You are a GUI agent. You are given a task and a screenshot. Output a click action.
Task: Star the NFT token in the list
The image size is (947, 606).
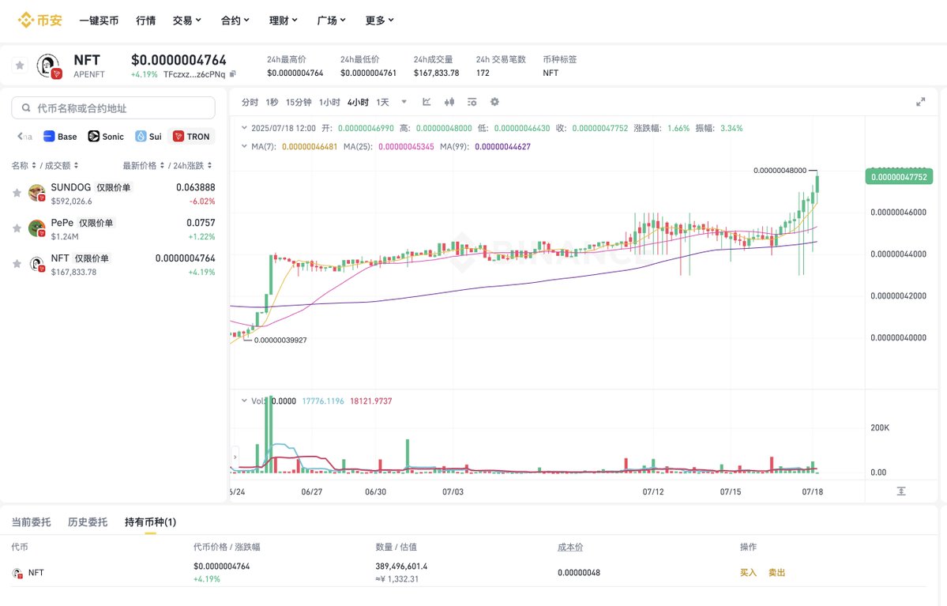coord(17,264)
